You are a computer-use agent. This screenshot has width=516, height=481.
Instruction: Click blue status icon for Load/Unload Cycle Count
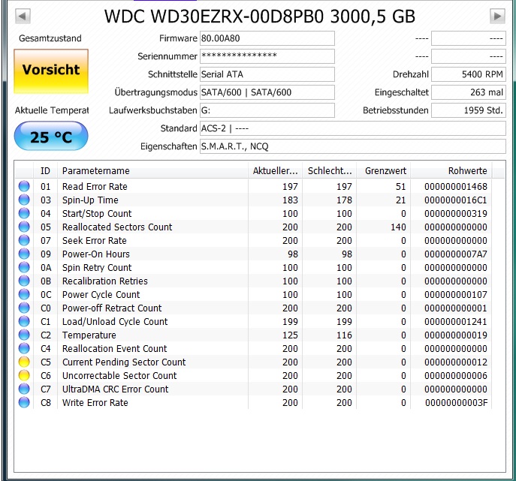coord(24,321)
